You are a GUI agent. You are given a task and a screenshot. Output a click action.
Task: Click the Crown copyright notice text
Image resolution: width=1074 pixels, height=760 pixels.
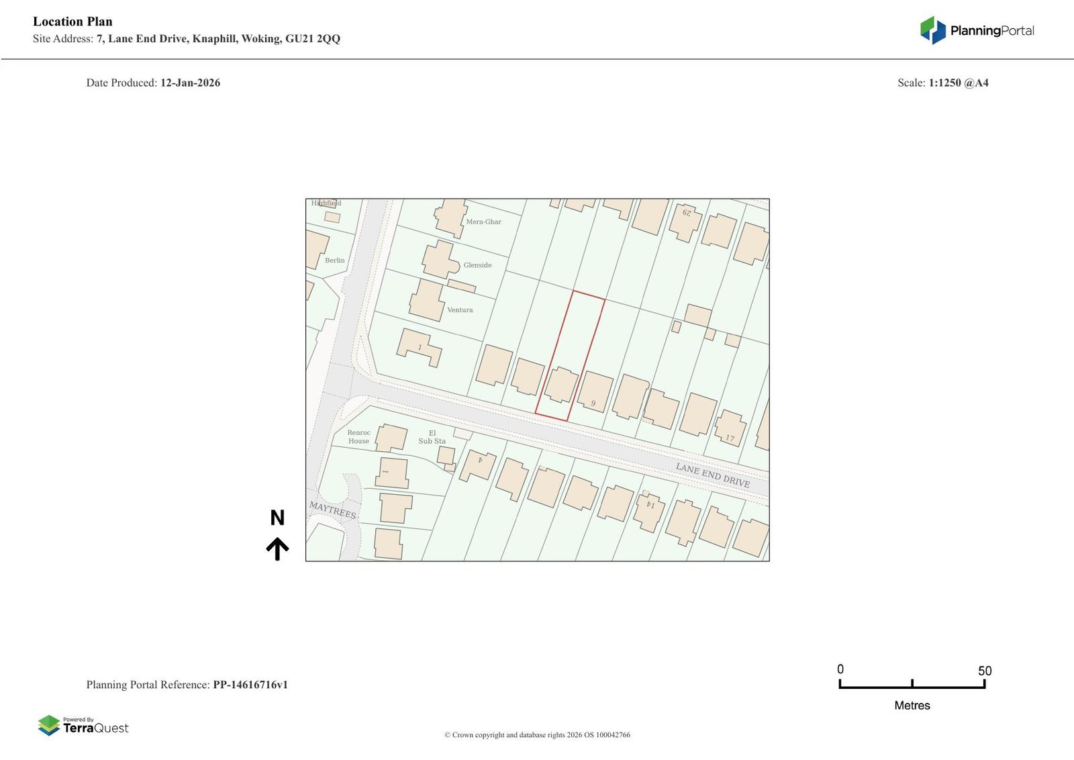click(537, 734)
